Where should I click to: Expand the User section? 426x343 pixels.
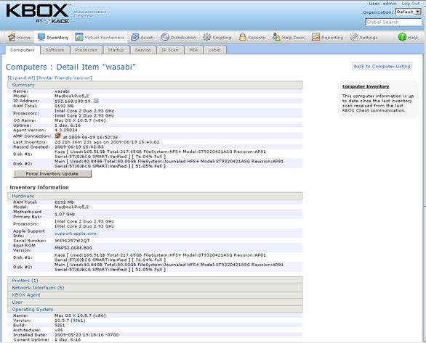155,302
